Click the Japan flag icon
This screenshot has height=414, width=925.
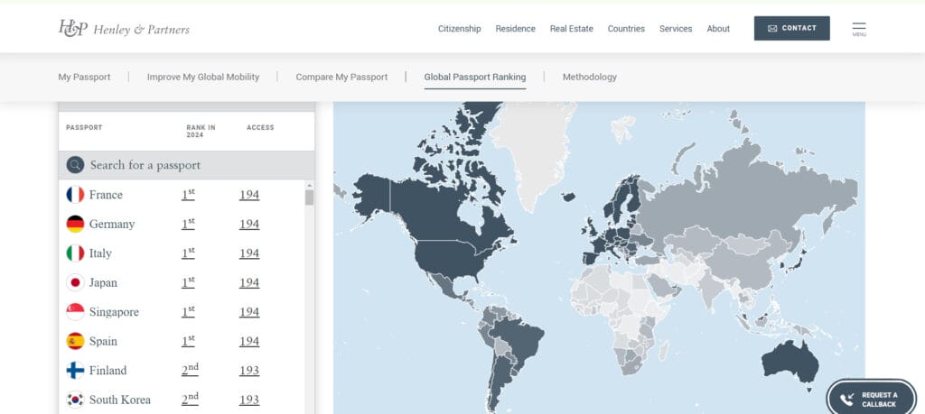(x=75, y=282)
